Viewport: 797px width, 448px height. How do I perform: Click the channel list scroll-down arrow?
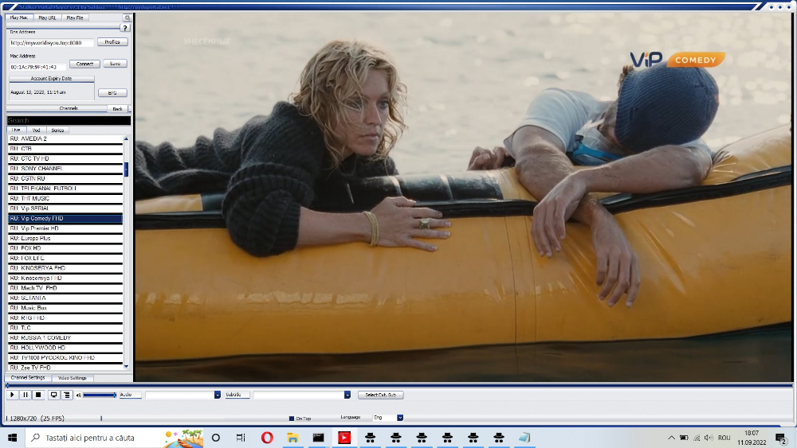point(126,366)
